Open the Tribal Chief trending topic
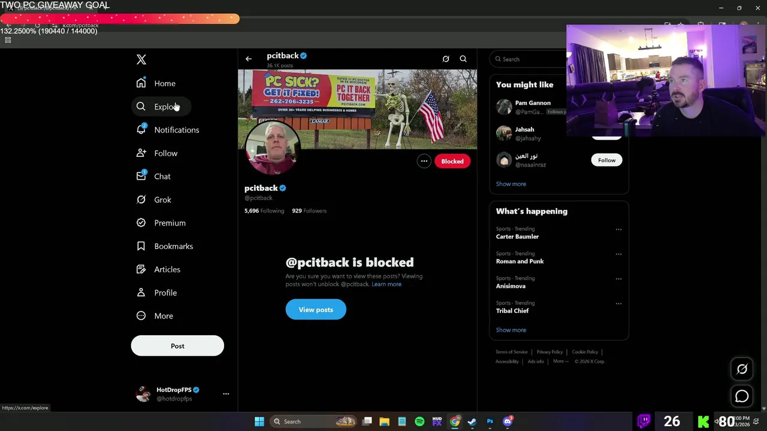 pyautogui.click(x=512, y=311)
